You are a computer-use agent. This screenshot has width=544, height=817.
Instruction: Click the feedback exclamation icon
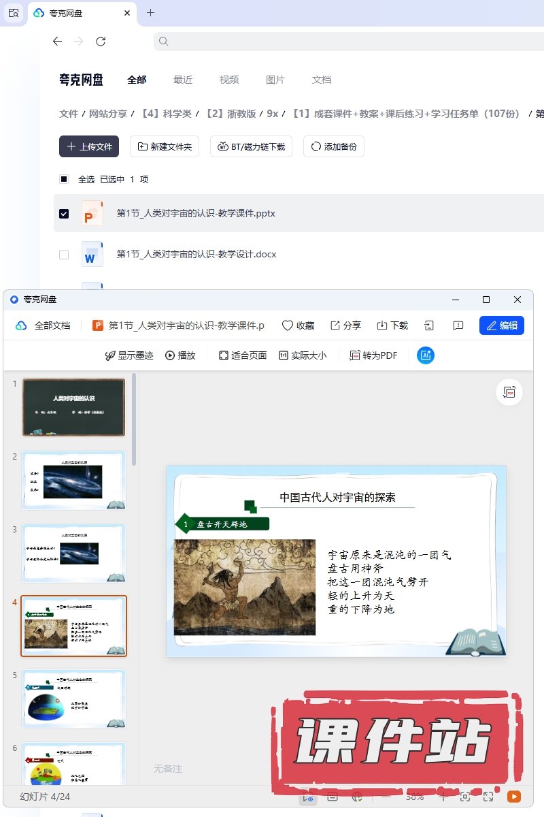pos(458,325)
